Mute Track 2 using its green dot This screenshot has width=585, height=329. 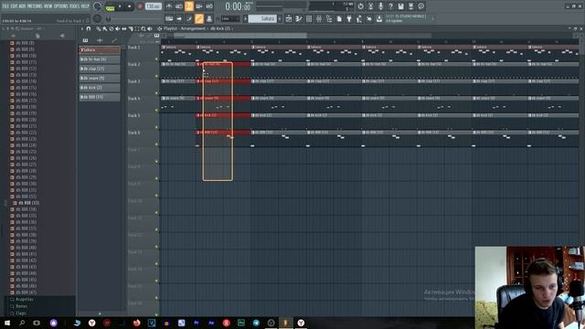coord(156,76)
